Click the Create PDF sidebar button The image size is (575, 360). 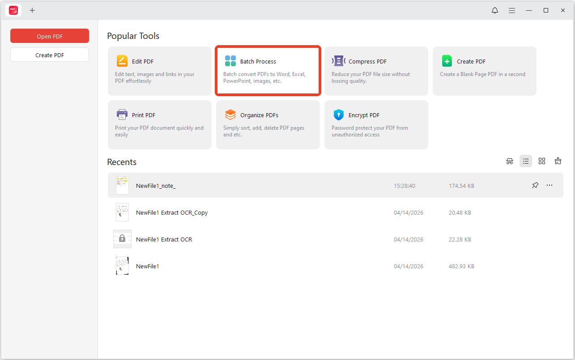[49, 55]
